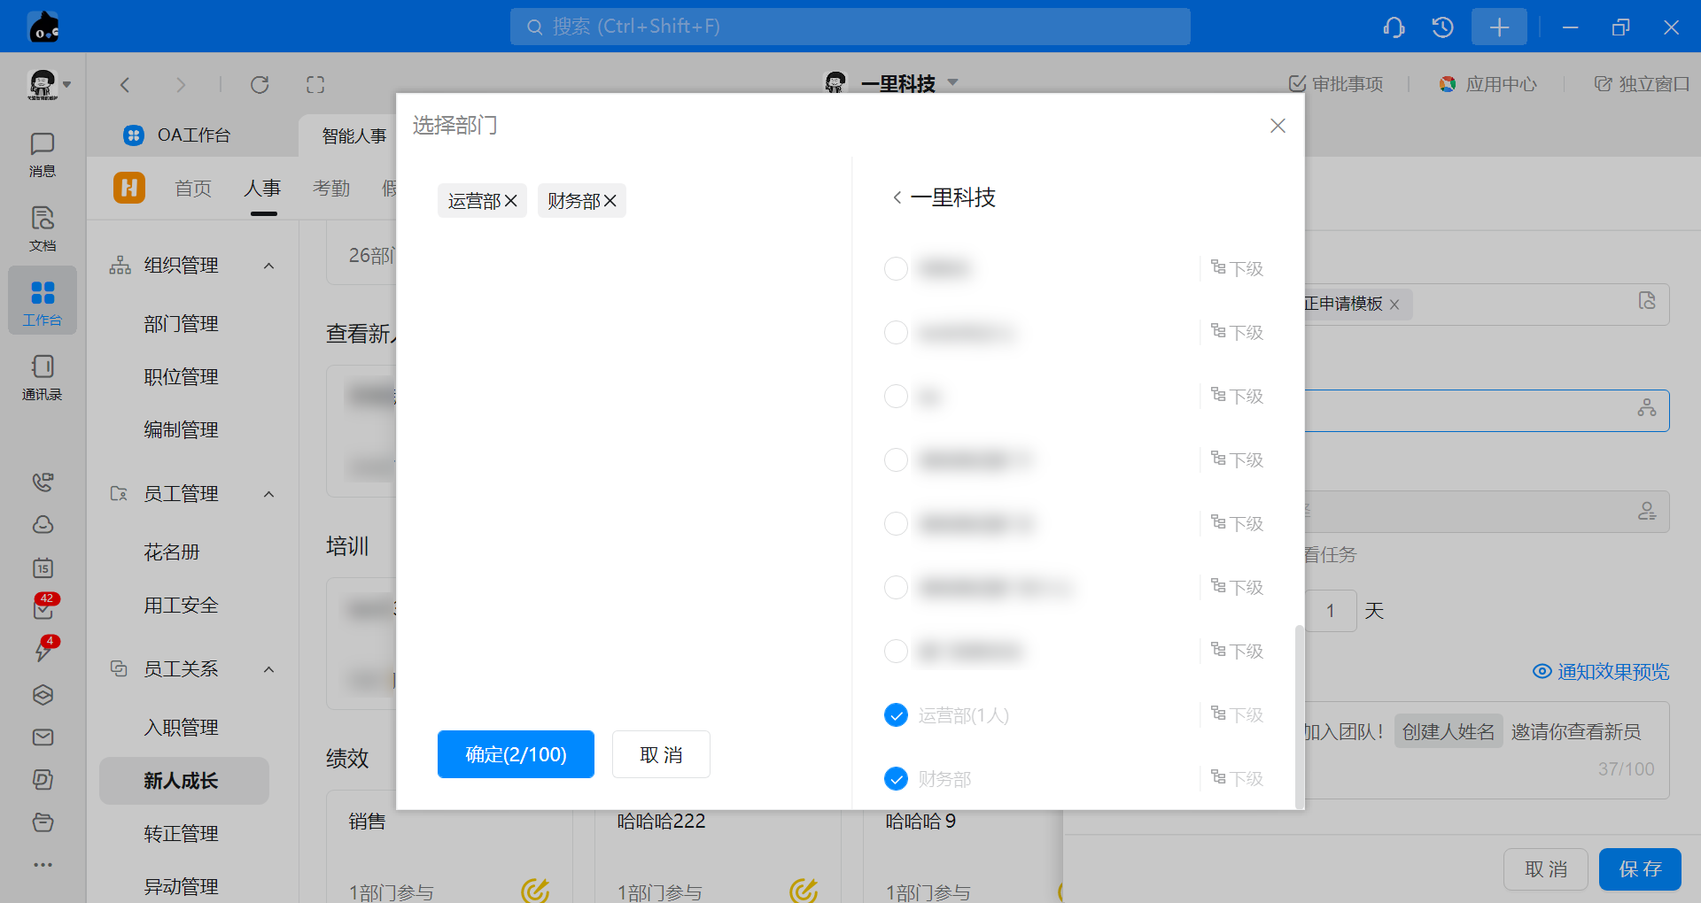Uncheck the 运营部(1人) department checkbox
The image size is (1701, 903).
coord(896,715)
